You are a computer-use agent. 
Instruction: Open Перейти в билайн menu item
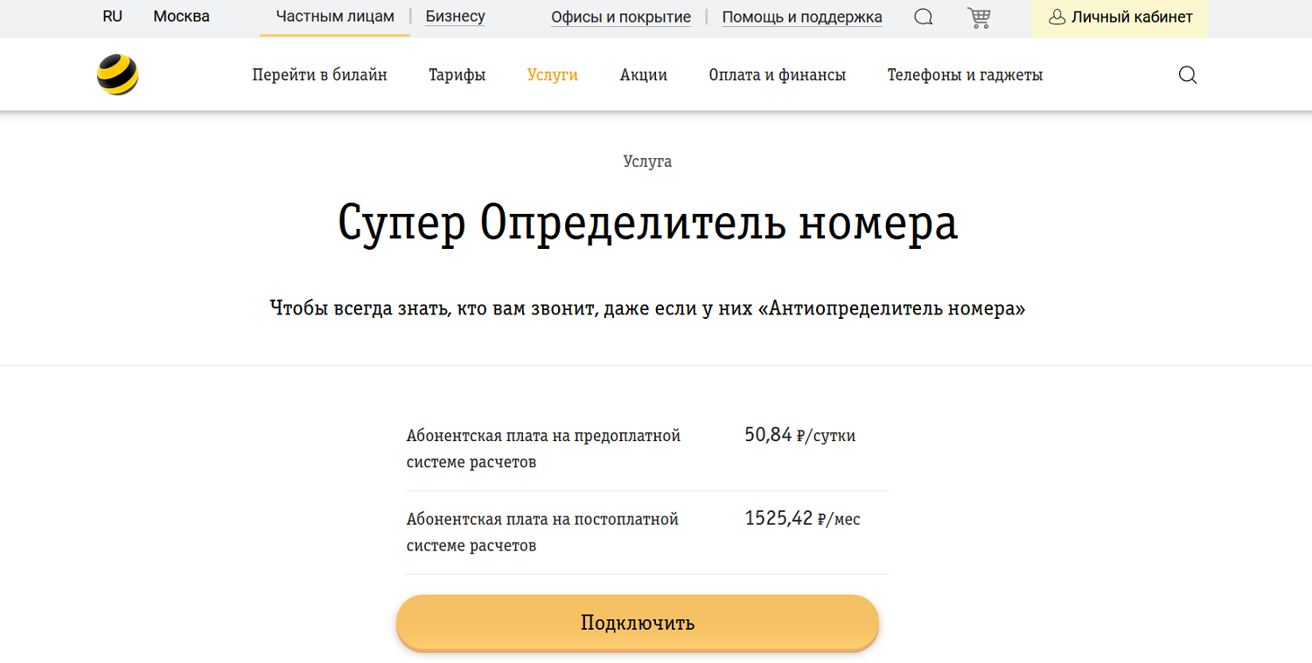point(320,75)
